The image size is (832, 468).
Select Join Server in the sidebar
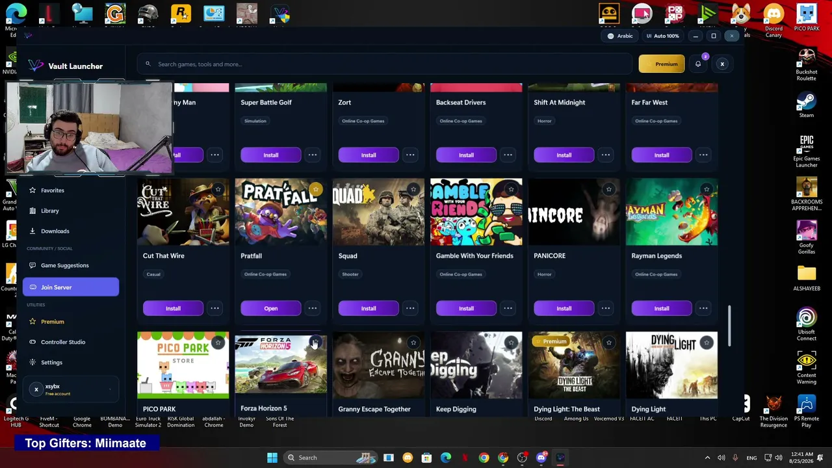[71, 287]
